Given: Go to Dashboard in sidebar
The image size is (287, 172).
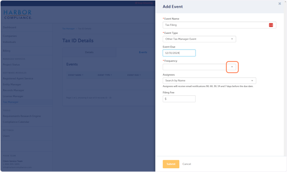Looking at the screenshot, I should point(10,27).
